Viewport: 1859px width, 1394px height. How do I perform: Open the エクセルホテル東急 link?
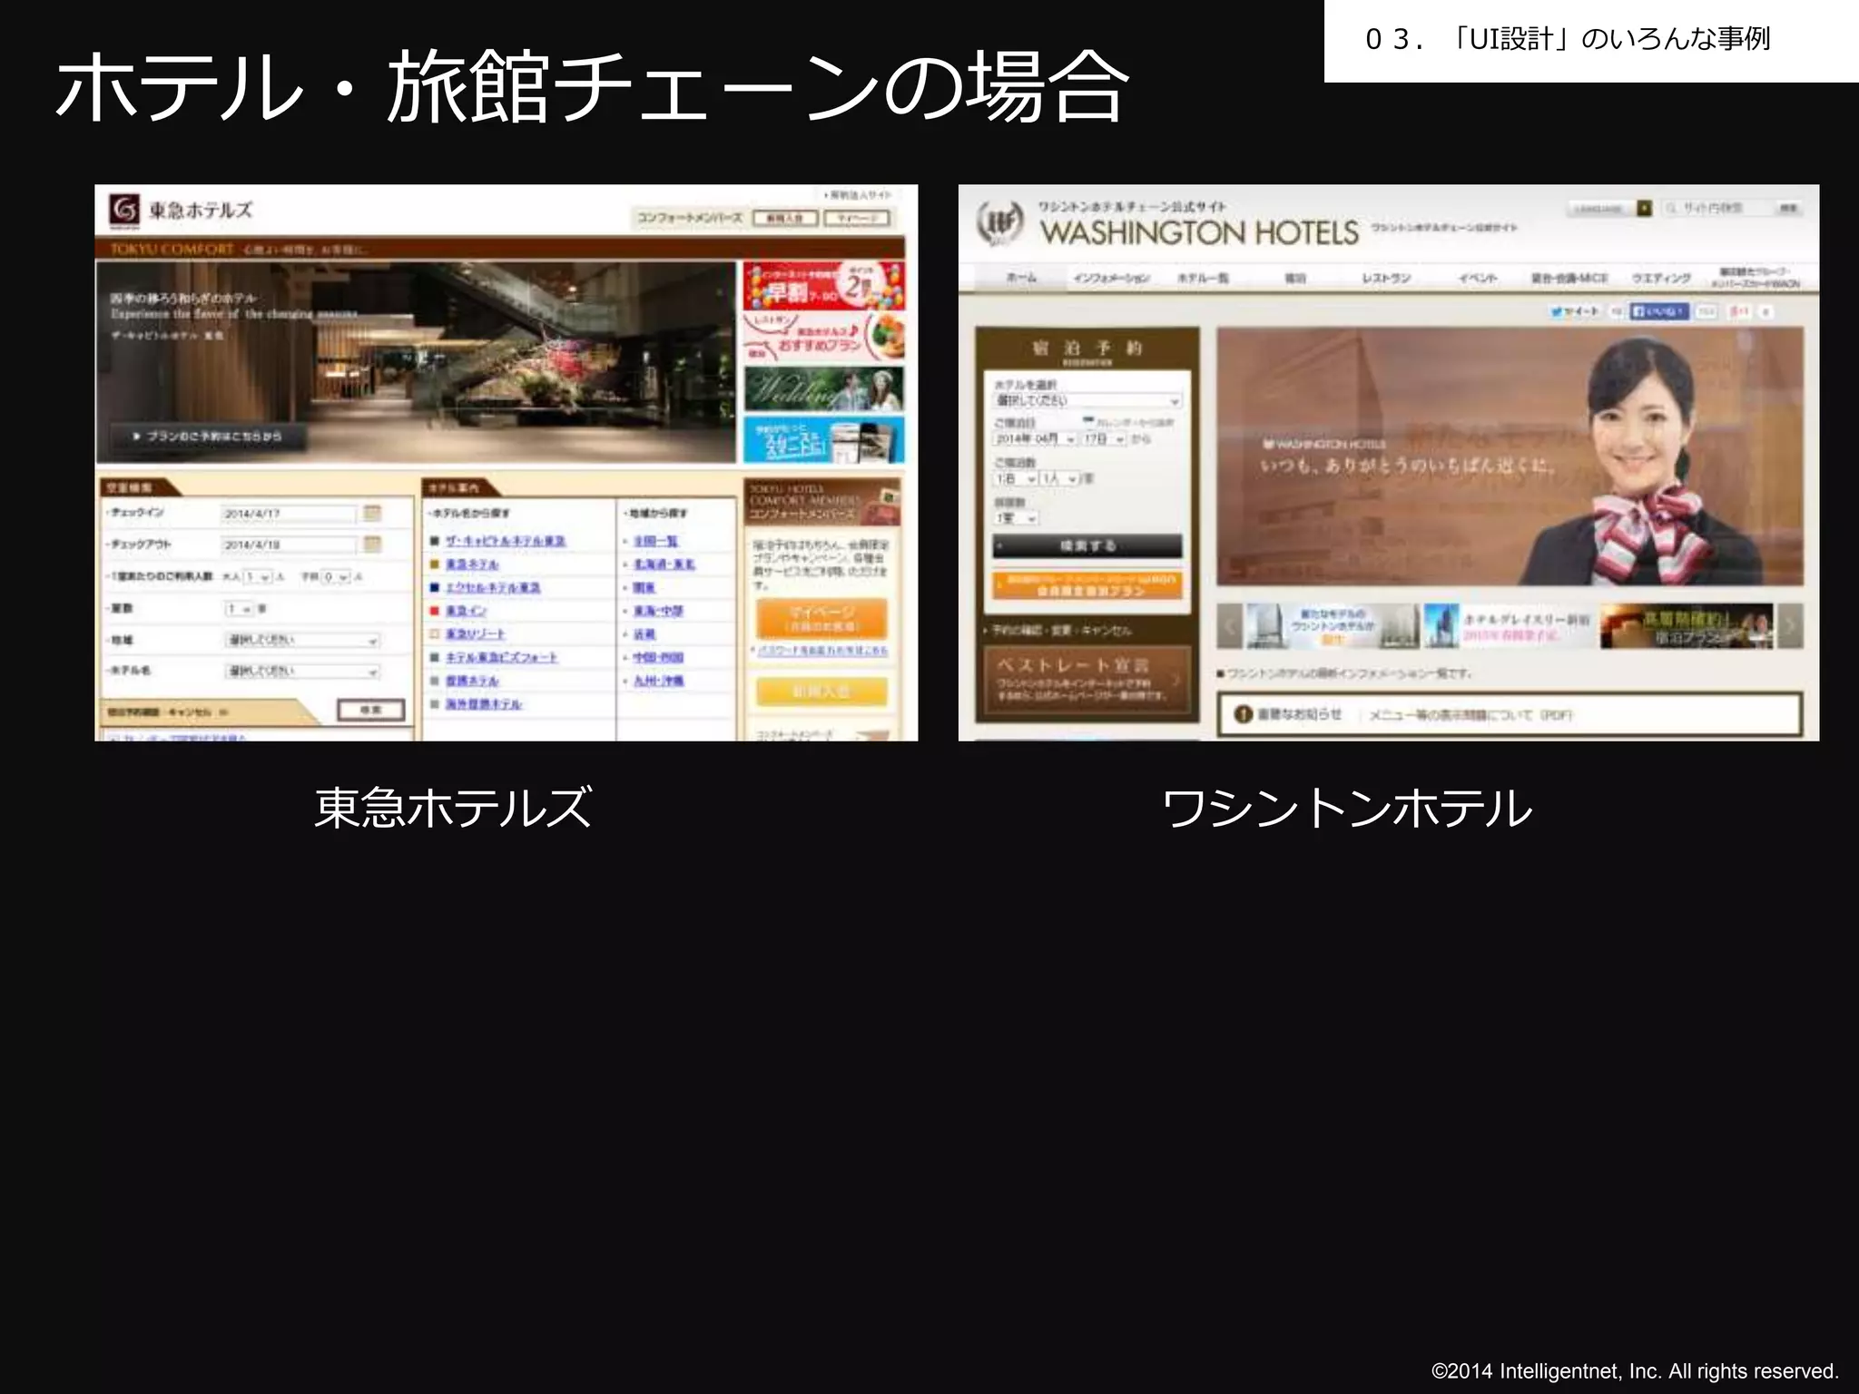493,588
